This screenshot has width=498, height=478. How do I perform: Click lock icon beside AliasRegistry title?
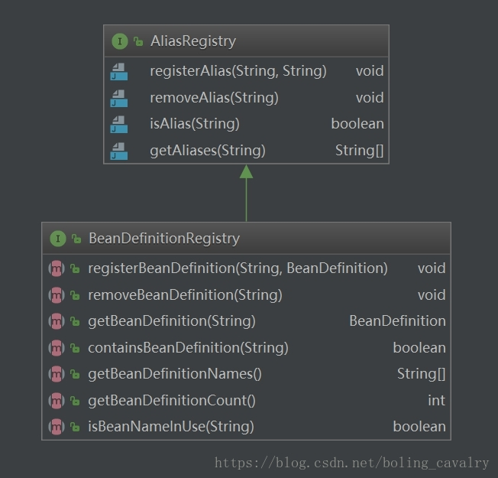point(138,42)
